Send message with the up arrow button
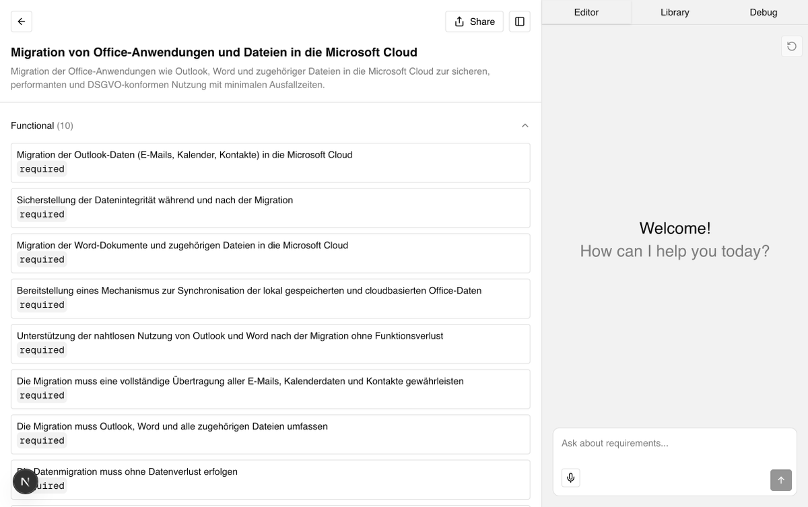This screenshot has width=808, height=507. click(781, 480)
